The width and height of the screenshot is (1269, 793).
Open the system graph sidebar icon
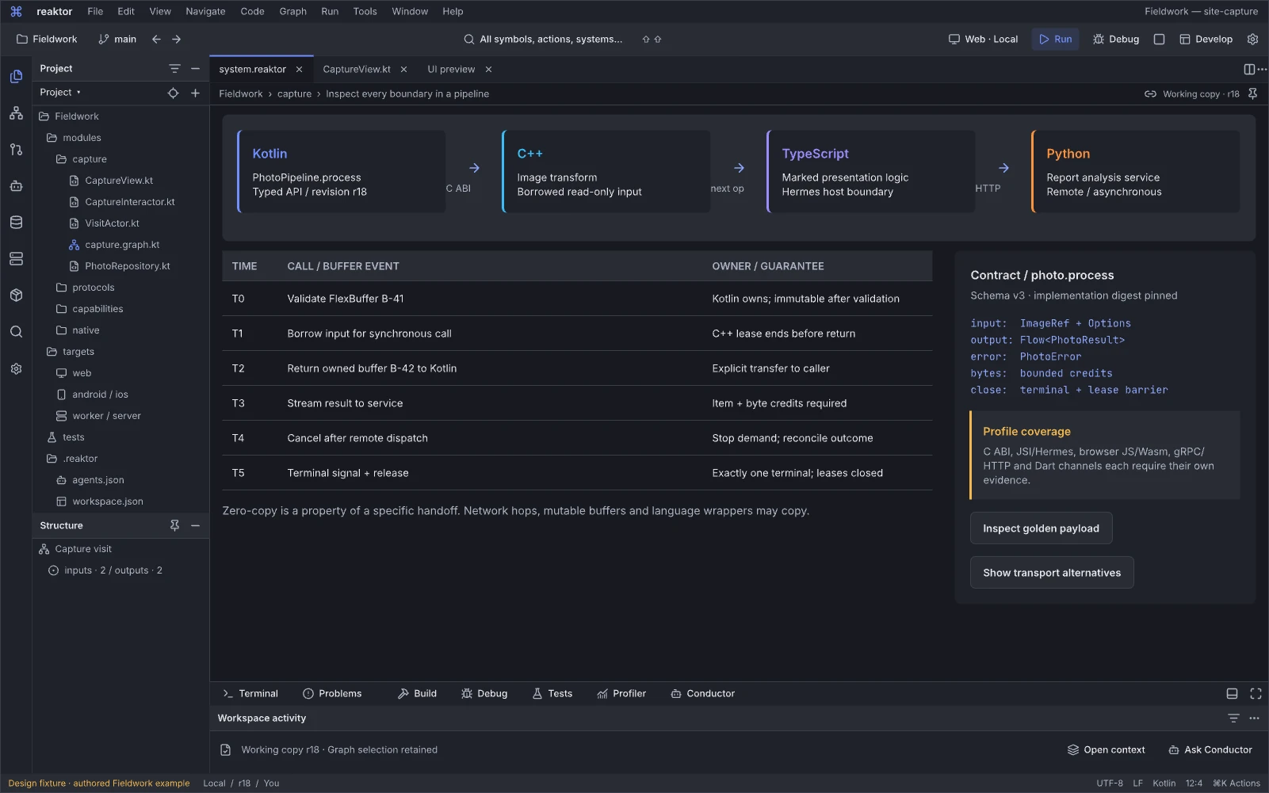pos(16,112)
